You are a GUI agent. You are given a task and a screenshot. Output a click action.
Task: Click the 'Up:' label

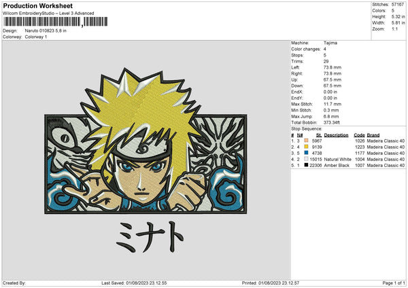(x=294, y=79)
